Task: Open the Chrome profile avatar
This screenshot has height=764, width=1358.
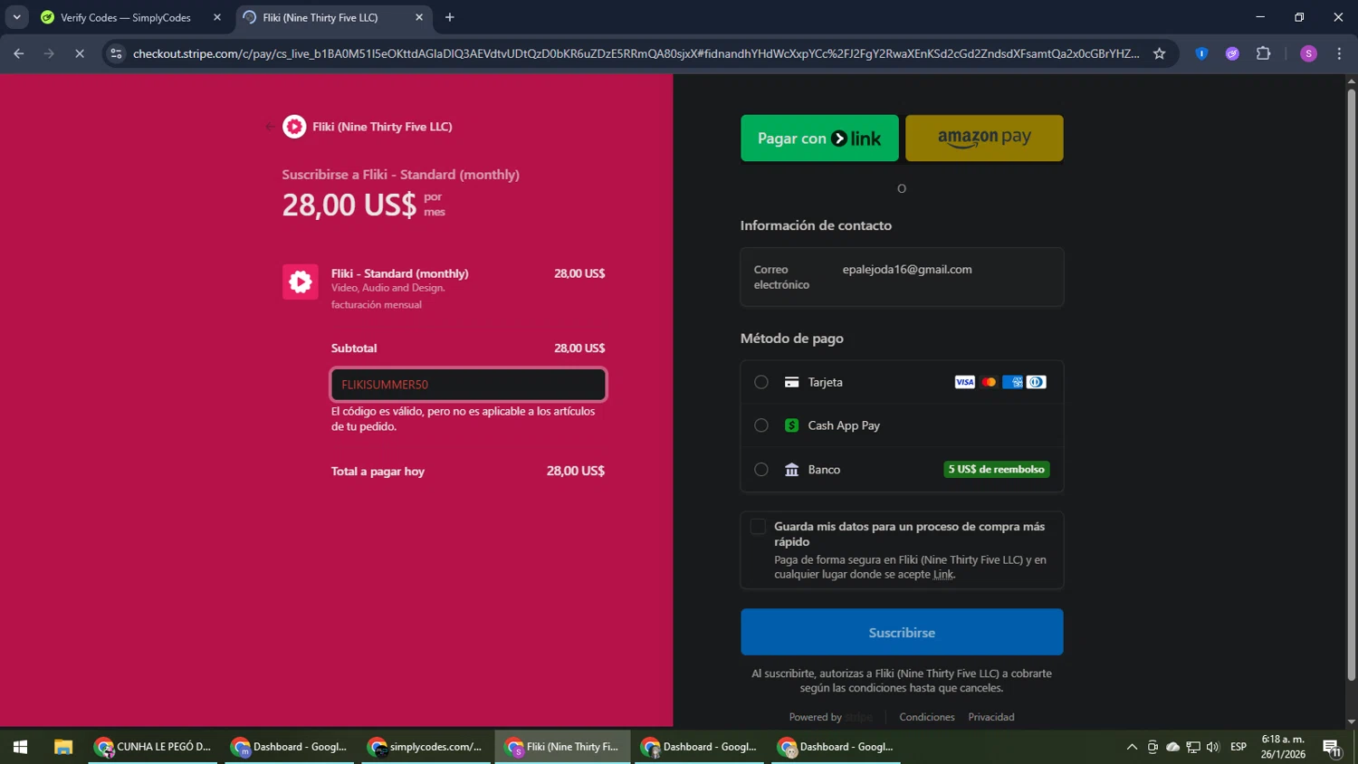Action: (x=1308, y=53)
